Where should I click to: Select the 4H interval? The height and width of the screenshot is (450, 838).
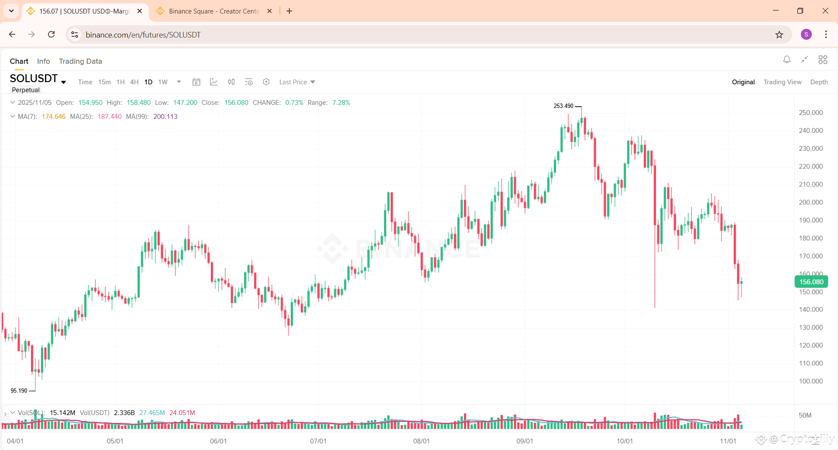pyautogui.click(x=134, y=82)
